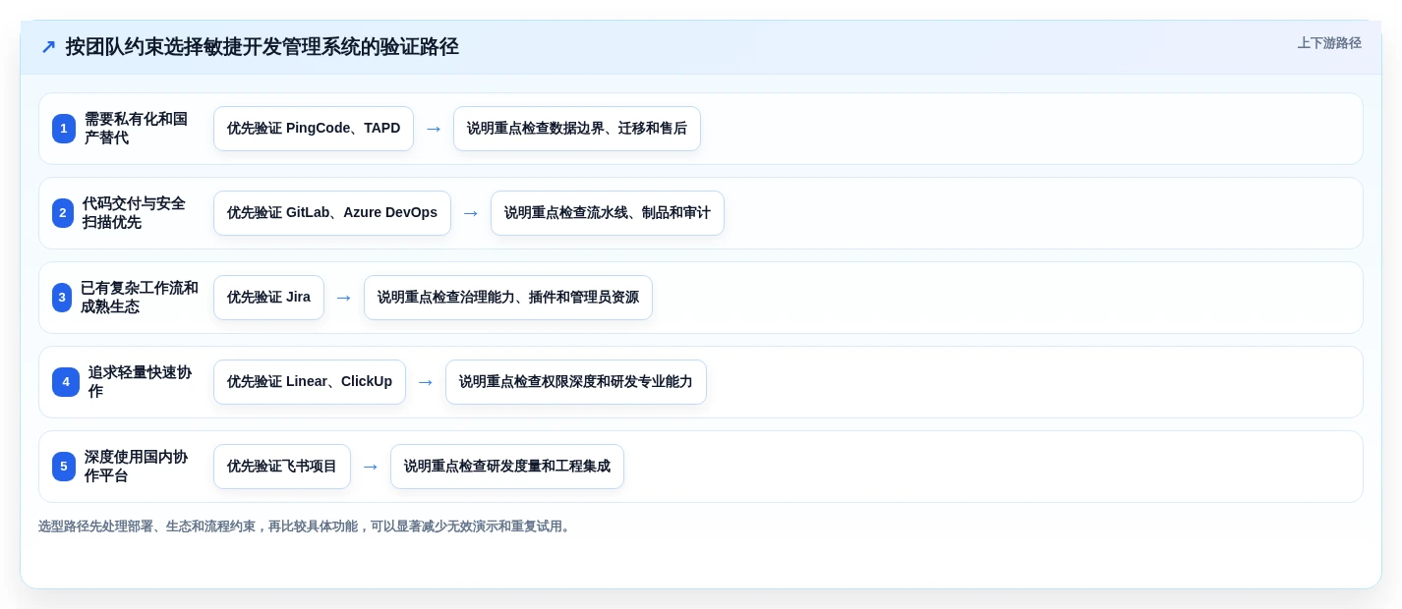Click the arrow after GitLab、Azure DevOps box
Image resolution: width=1402 pixels, height=609 pixels.
[x=471, y=213]
